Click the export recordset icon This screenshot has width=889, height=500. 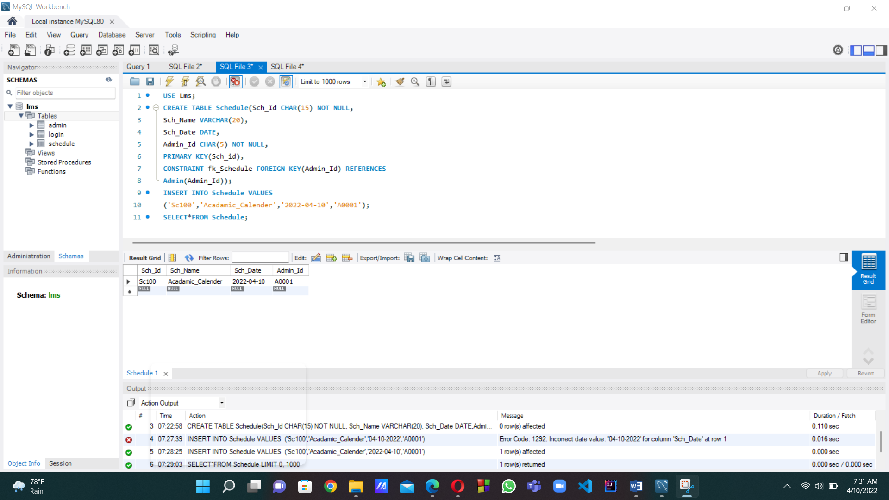(409, 258)
